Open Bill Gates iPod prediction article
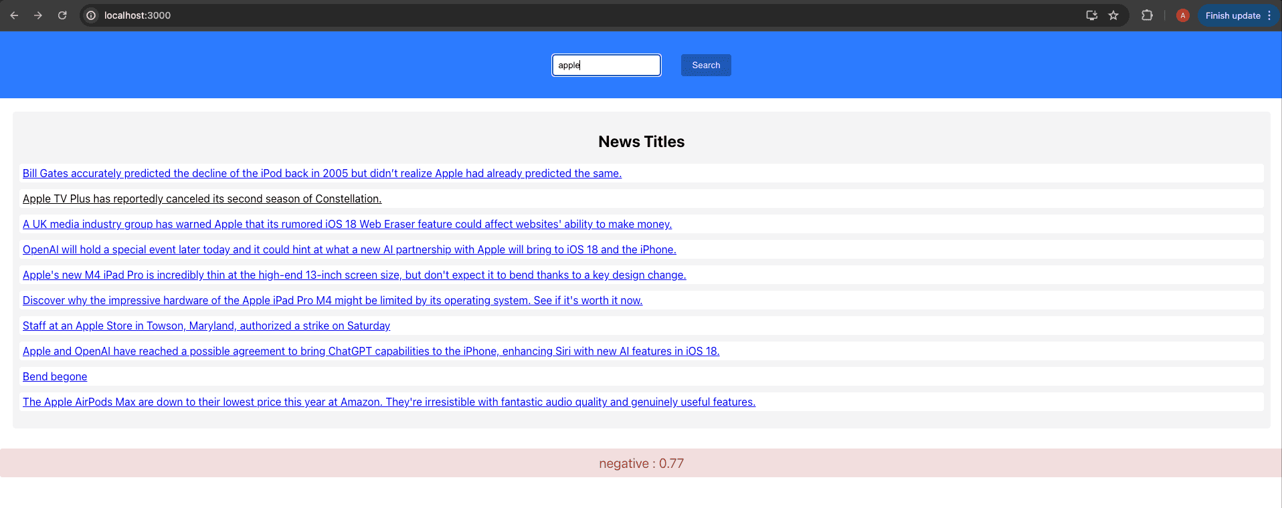The height and width of the screenshot is (508, 1282). pos(322,173)
